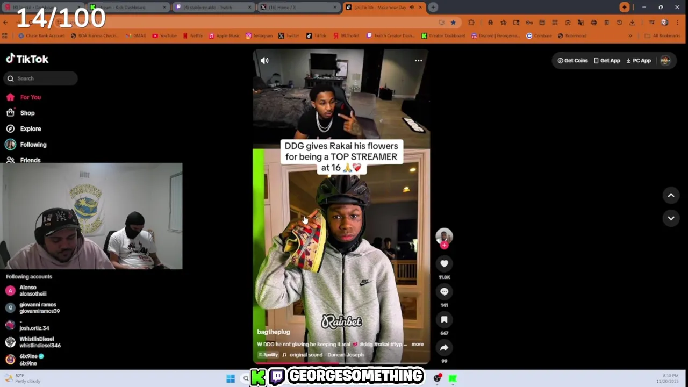Viewport: 688px width, 387px height.
Task: Open the video three-dots options menu
Action: click(418, 61)
